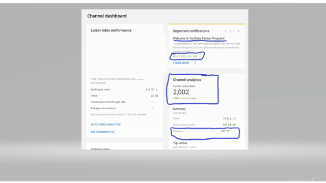Open the notification three-dot options menu
The image size is (326, 183).
[x=195, y=63]
